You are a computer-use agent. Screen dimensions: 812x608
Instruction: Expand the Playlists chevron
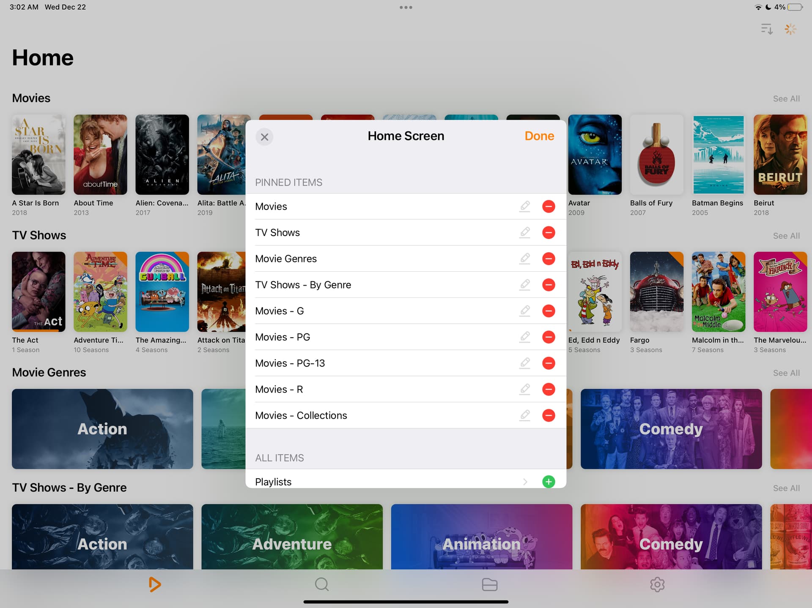click(525, 482)
